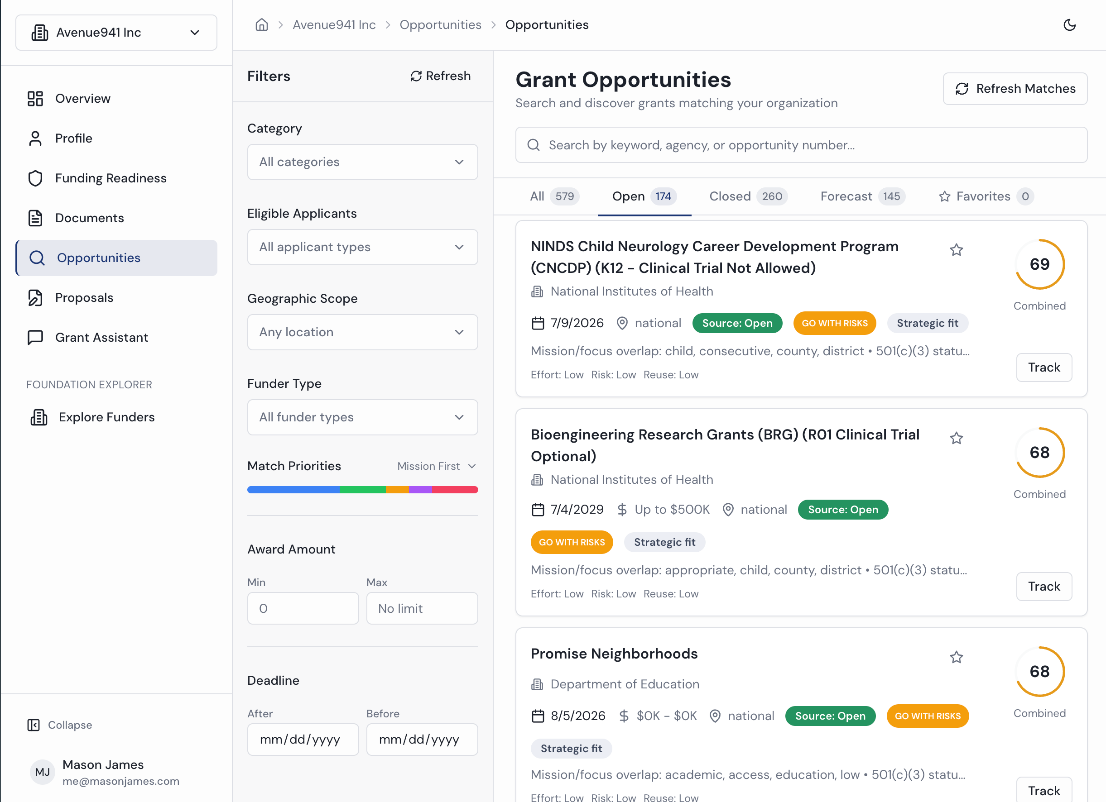The width and height of the screenshot is (1106, 802).
Task: Click the Award Amount Min field
Action: point(303,608)
